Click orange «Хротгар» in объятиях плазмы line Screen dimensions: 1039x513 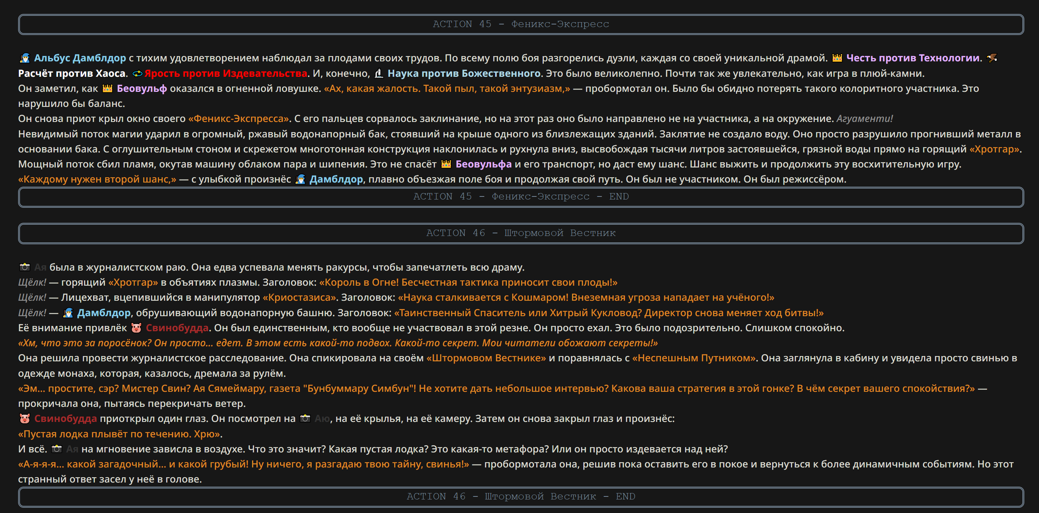tap(133, 282)
